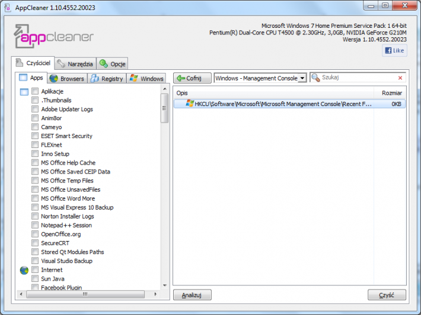
Task: Open the Czyściciel tab
Action: click(33, 63)
